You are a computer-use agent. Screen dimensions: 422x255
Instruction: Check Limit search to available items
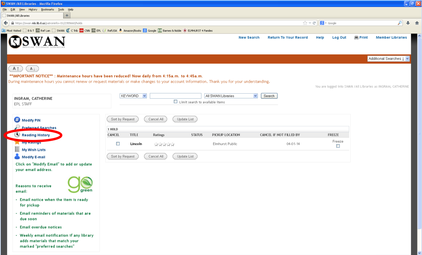tap(175, 102)
